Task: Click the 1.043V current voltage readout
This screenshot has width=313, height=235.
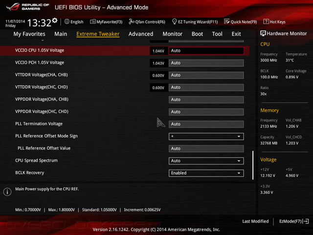Action: (158, 63)
